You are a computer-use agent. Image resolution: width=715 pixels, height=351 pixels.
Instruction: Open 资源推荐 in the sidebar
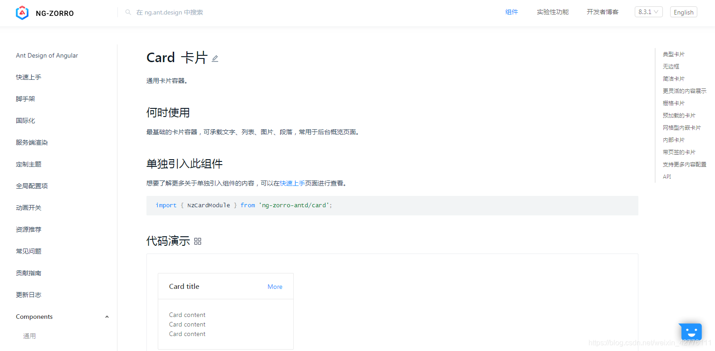point(29,229)
